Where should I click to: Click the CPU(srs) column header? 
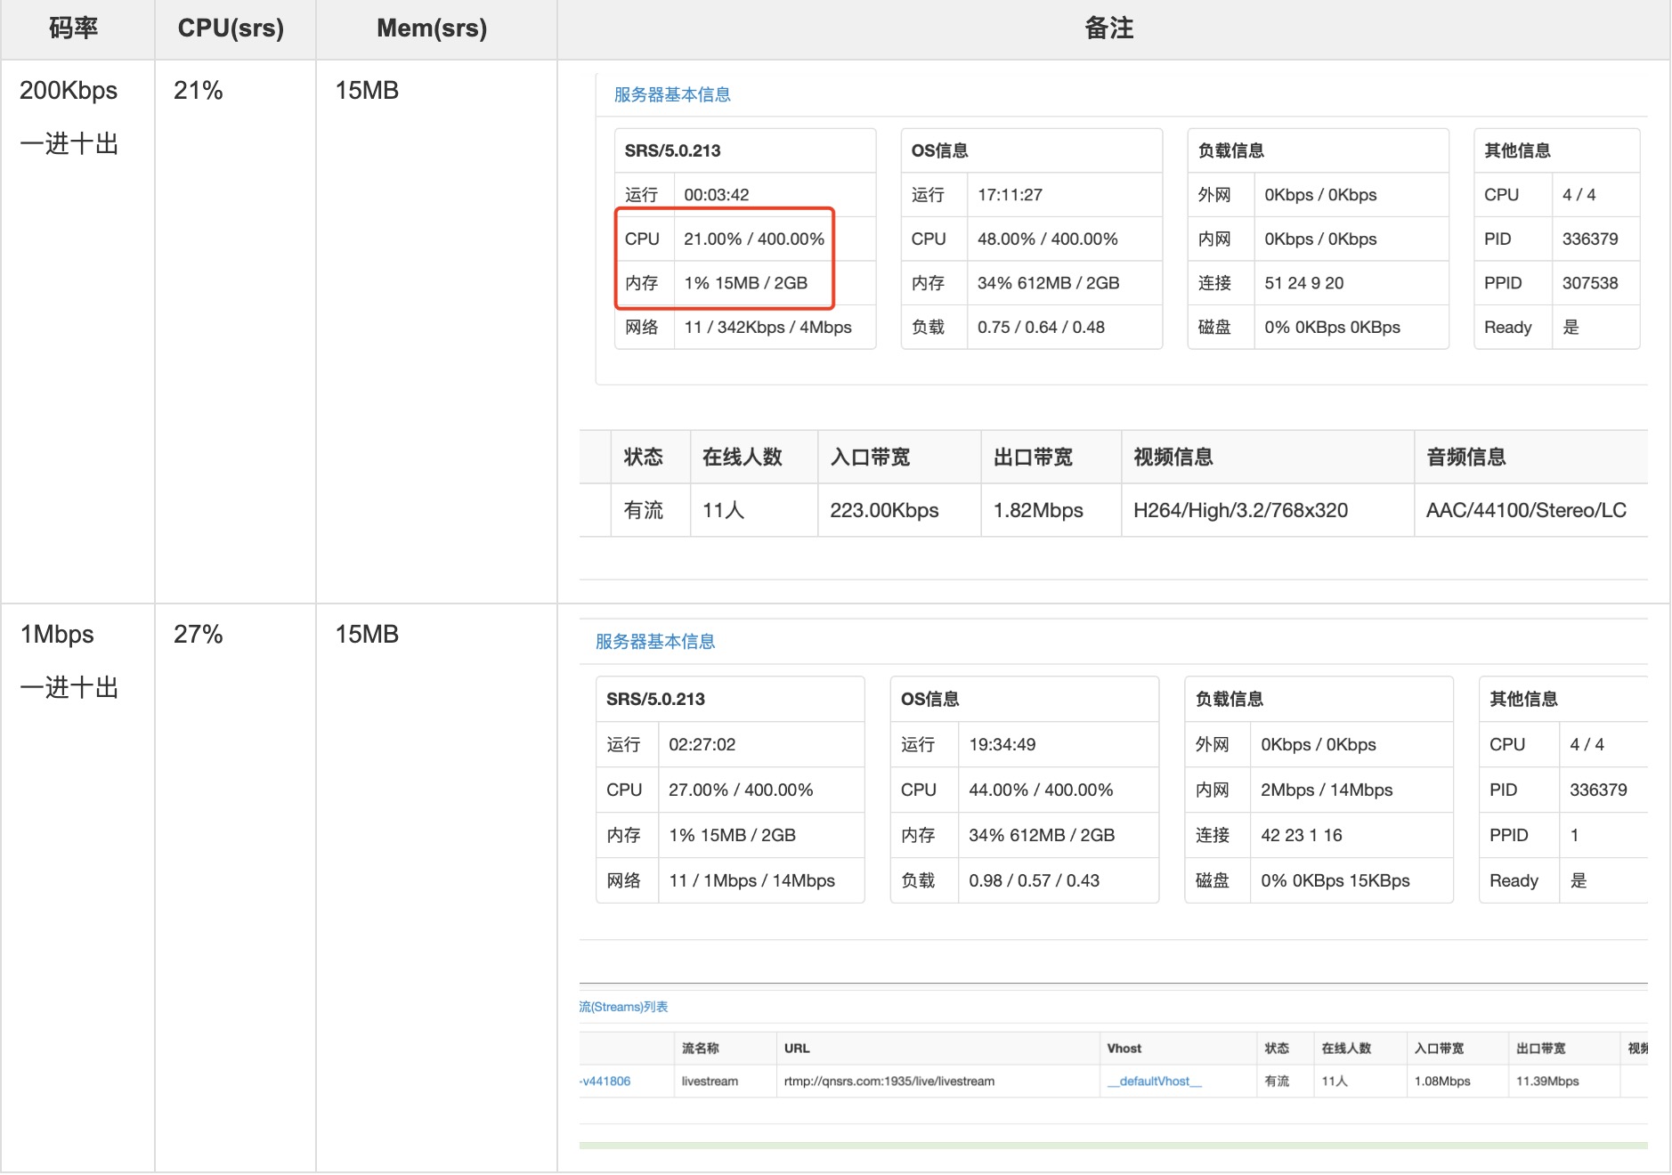click(x=231, y=28)
